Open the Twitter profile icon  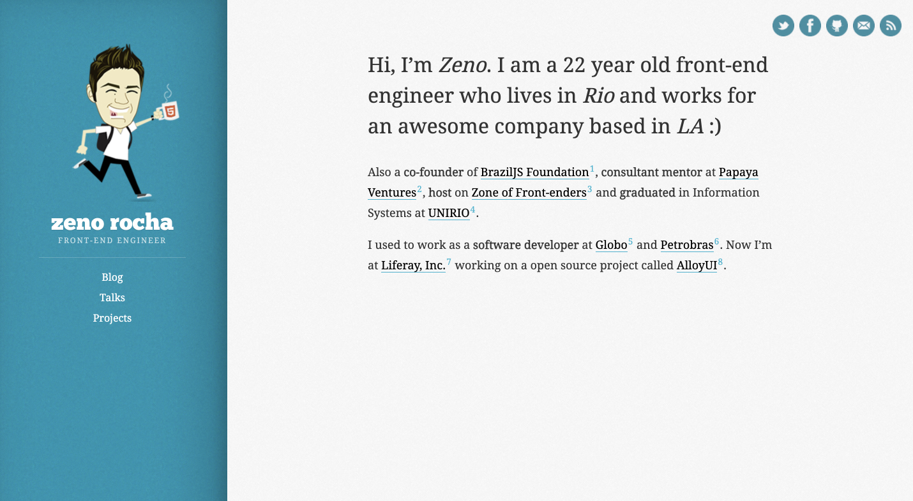tap(783, 26)
